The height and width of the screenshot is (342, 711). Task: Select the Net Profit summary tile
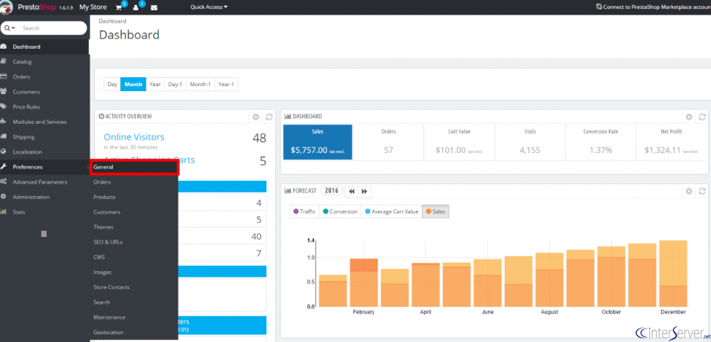[672, 142]
